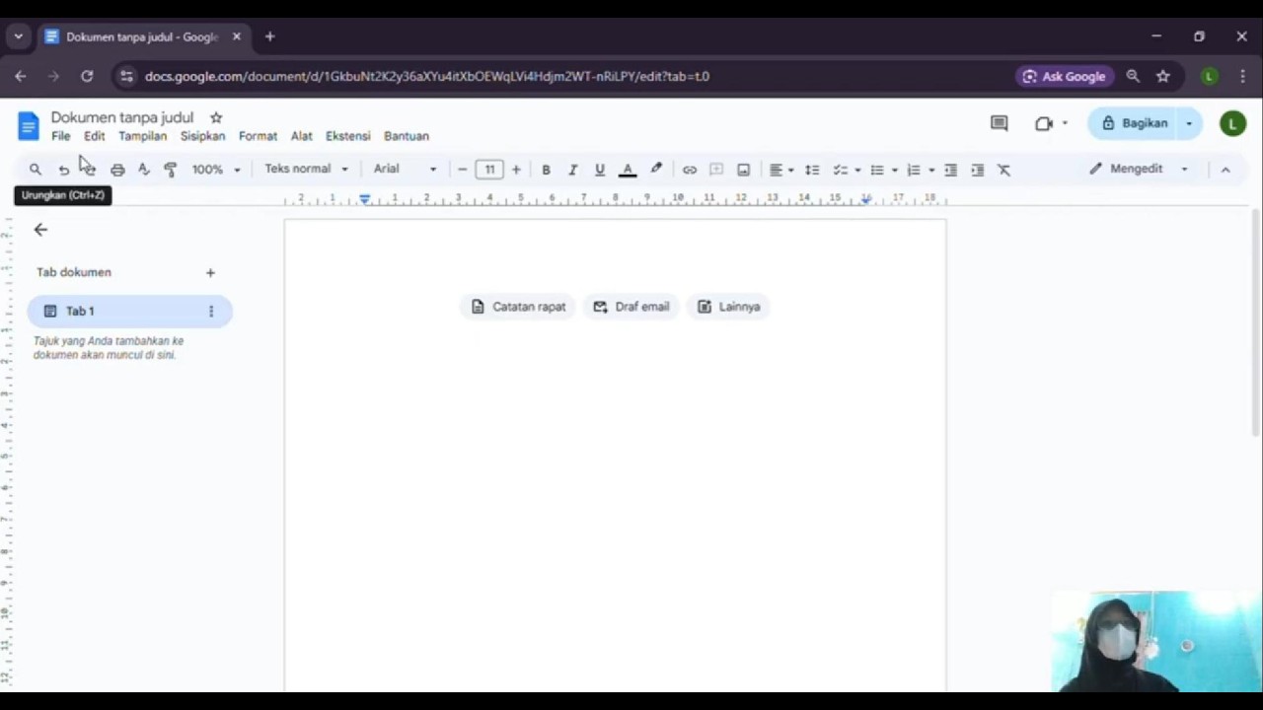Open the Format menu
The height and width of the screenshot is (710, 1263).
click(258, 136)
